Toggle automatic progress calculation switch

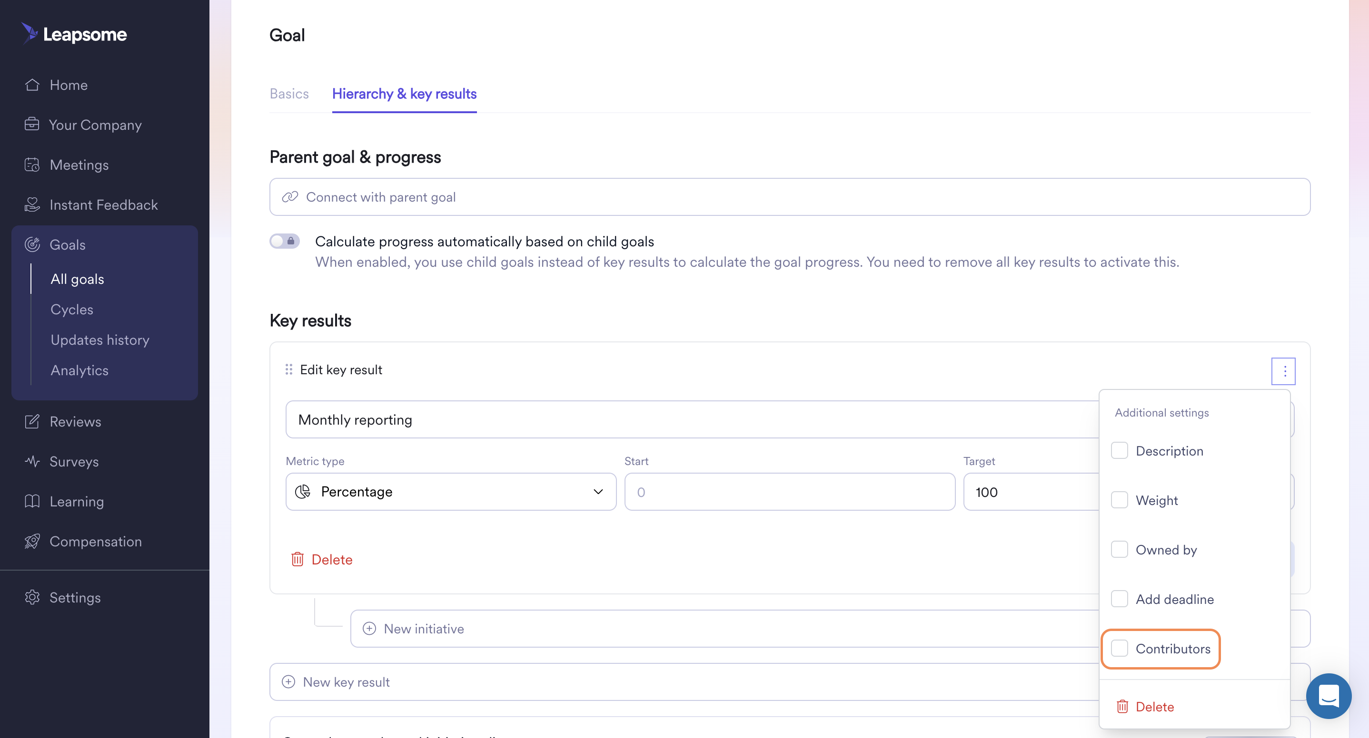click(284, 242)
